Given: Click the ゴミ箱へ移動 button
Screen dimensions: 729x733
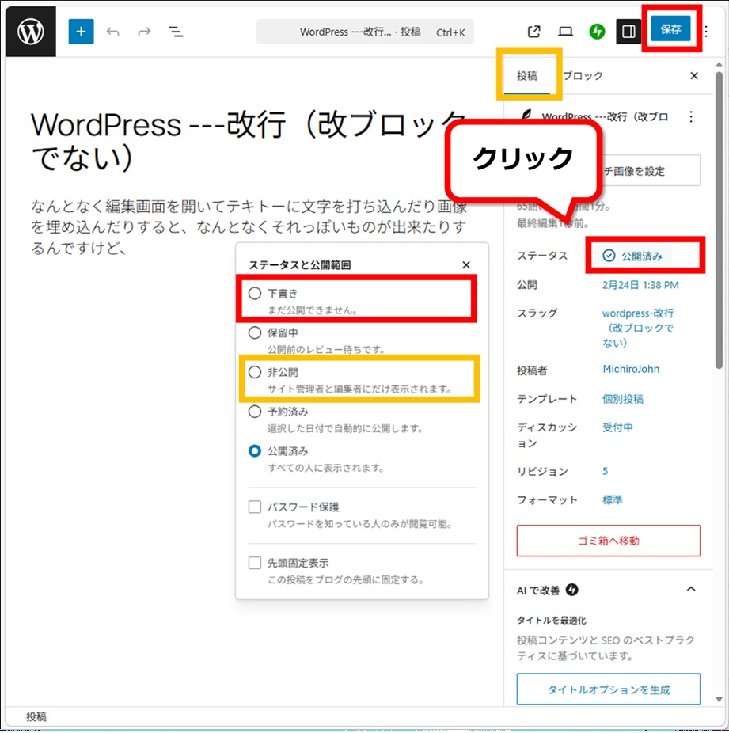Looking at the screenshot, I should pos(608,541).
